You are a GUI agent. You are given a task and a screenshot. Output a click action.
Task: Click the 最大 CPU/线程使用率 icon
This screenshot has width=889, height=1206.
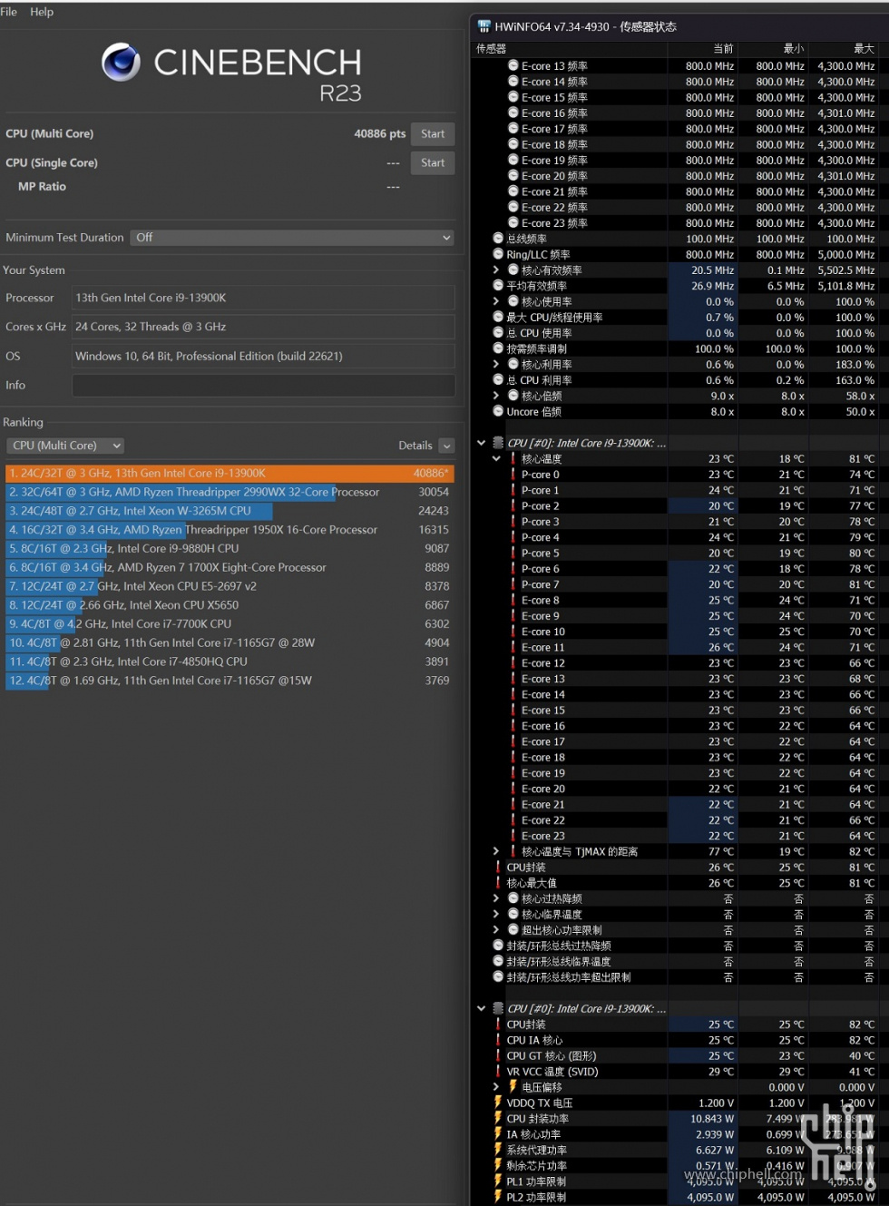[498, 318]
